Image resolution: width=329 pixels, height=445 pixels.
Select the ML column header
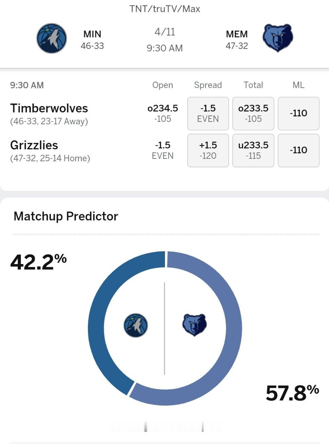point(298,85)
